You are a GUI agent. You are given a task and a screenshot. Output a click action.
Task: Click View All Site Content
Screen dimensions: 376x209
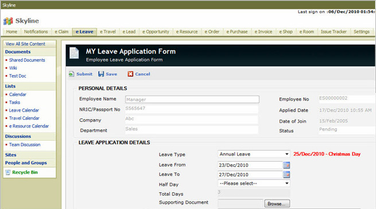(x=25, y=44)
